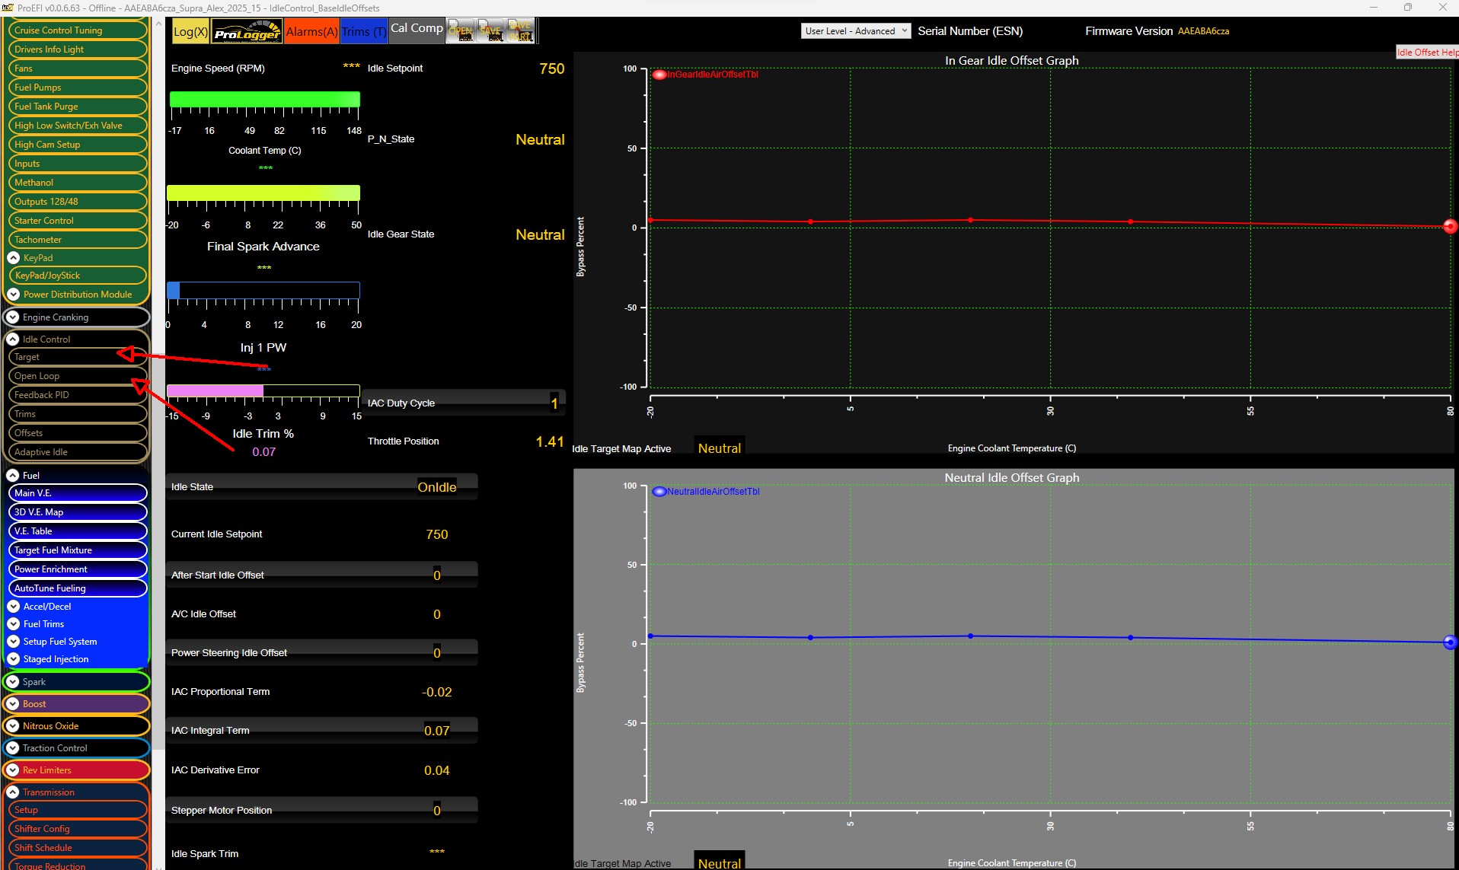Expand the Spark section
Image resolution: width=1459 pixels, height=870 pixels.
click(x=13, y=682)
